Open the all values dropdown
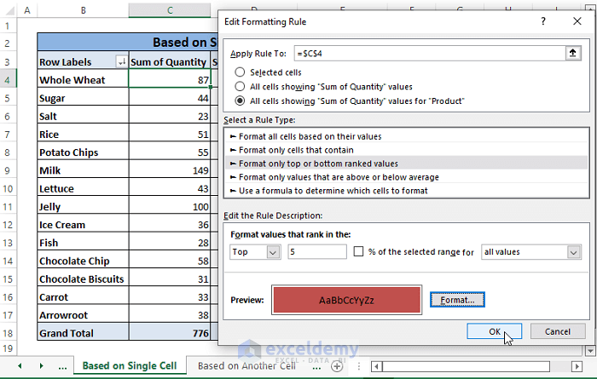The image size is (597, 379). click(573, 252)
